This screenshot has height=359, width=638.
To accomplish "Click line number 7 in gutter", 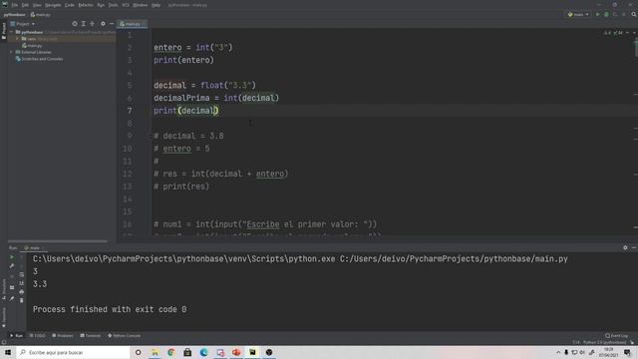I will 130,111.
